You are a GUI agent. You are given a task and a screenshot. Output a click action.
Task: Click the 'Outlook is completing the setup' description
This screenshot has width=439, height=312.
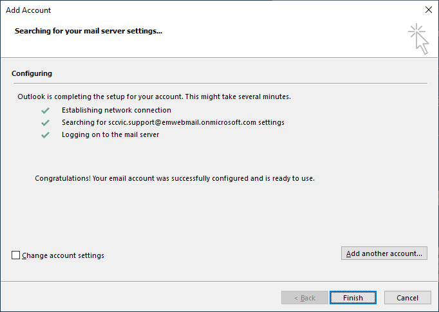pyautogui.click(x=154, y=97)
